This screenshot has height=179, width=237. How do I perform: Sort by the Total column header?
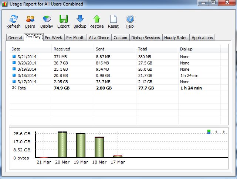point(157,49)
